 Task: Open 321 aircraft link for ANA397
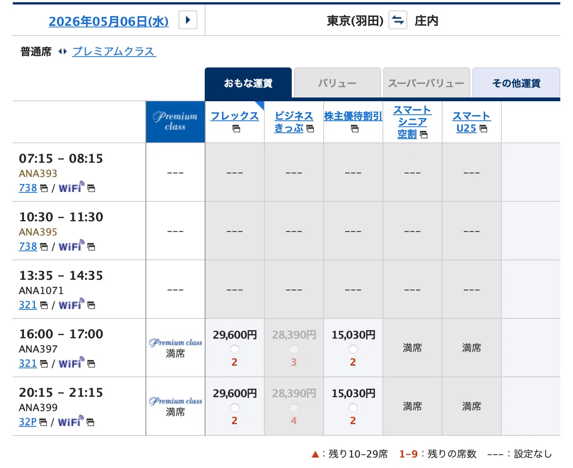tap(28, 363)
